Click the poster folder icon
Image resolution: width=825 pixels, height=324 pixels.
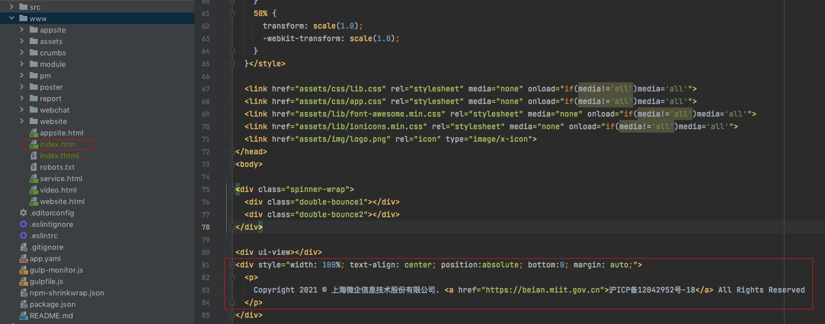click(x=33, y=87)
